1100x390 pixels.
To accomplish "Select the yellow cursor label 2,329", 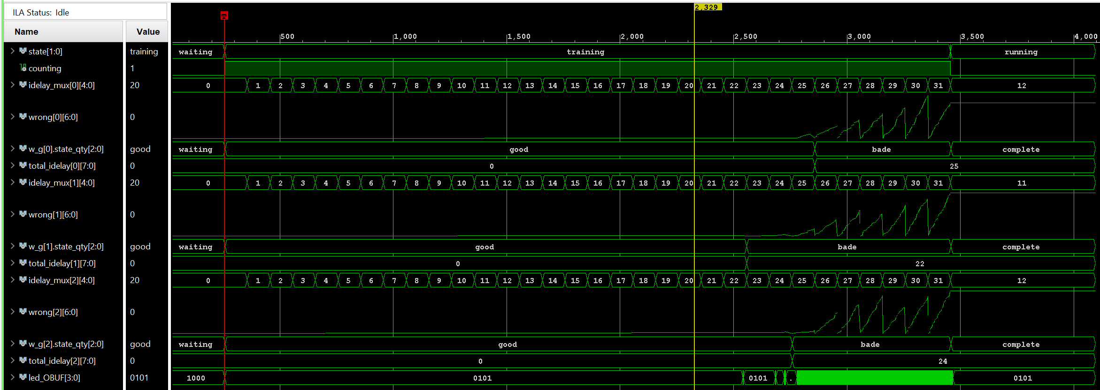I will (708, 7).
